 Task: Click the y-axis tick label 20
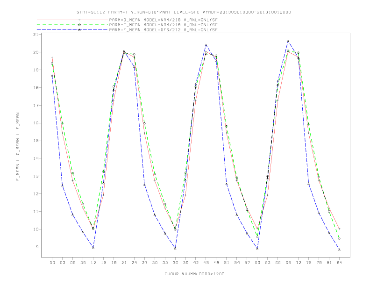coord(36,52)
